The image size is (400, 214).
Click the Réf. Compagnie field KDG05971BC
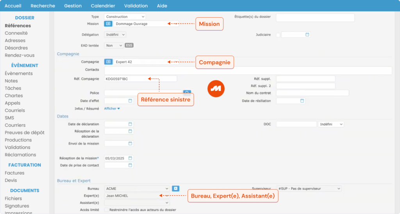coord(140,79)
